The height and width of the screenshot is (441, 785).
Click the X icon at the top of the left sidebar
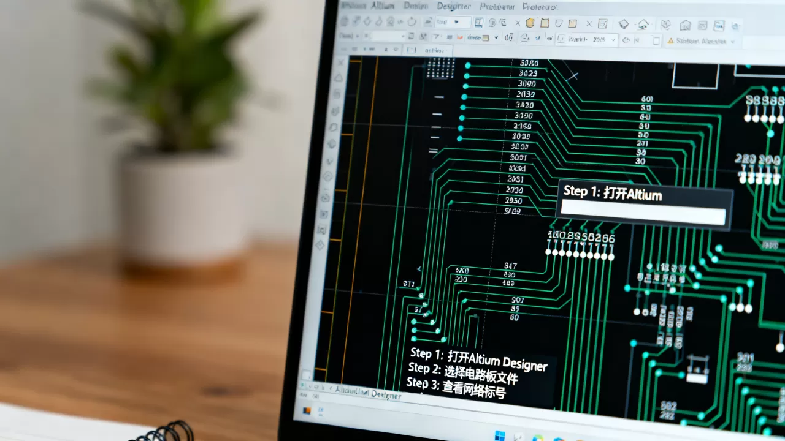(x=340, y=62)
